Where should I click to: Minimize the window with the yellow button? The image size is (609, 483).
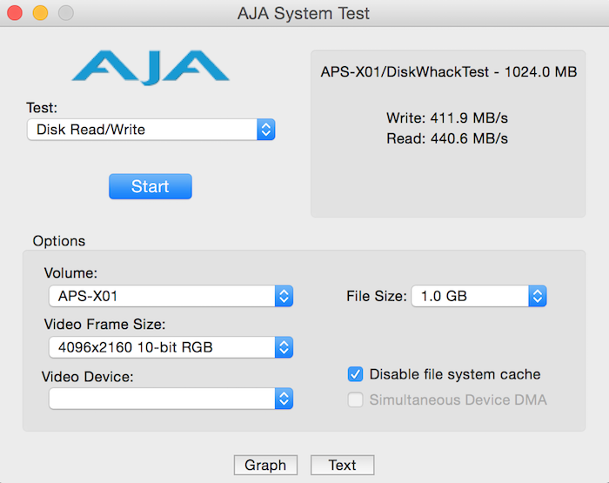coord(41,14)
